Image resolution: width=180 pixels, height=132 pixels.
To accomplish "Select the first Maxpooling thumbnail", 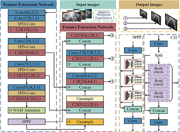I will point(133,64).
